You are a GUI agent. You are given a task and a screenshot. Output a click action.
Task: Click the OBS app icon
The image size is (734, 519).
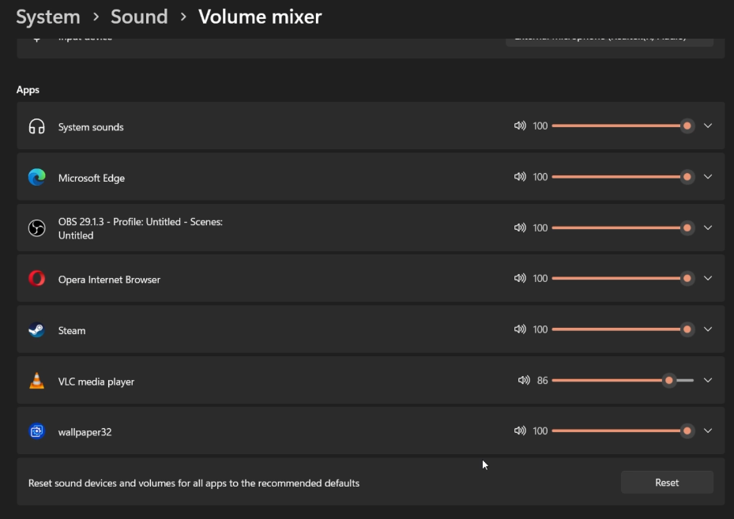pyautogui.click(x=36, y=228)
